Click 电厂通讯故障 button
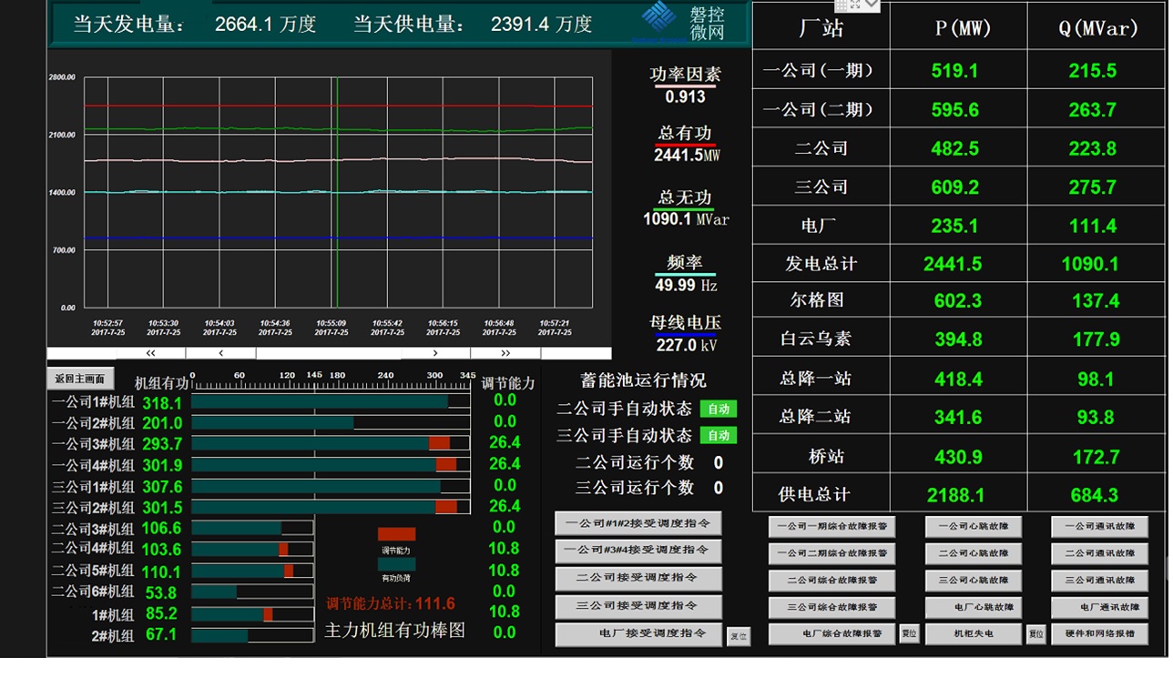The image size is (1173, 688). (x=1099, y=607)
